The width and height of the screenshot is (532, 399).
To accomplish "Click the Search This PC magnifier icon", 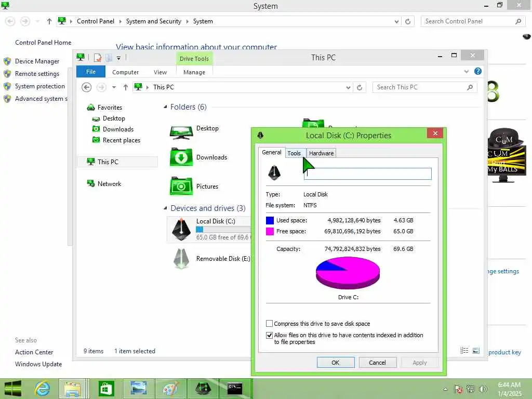I will [470, 87].
